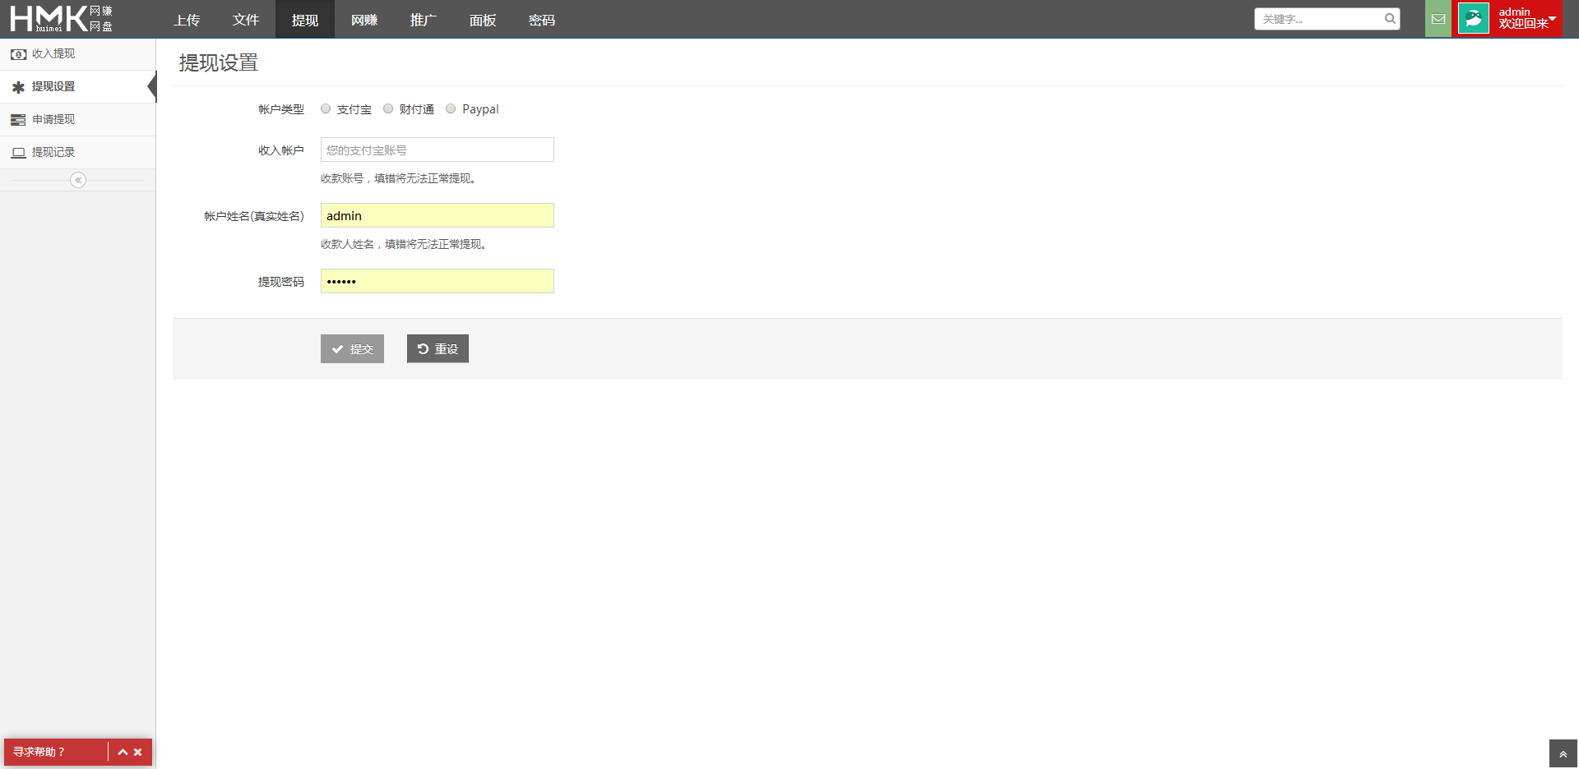This screenshot has height=769, width=1579.
Task: Click the 提交 submit button
Action: click(352, 348)
